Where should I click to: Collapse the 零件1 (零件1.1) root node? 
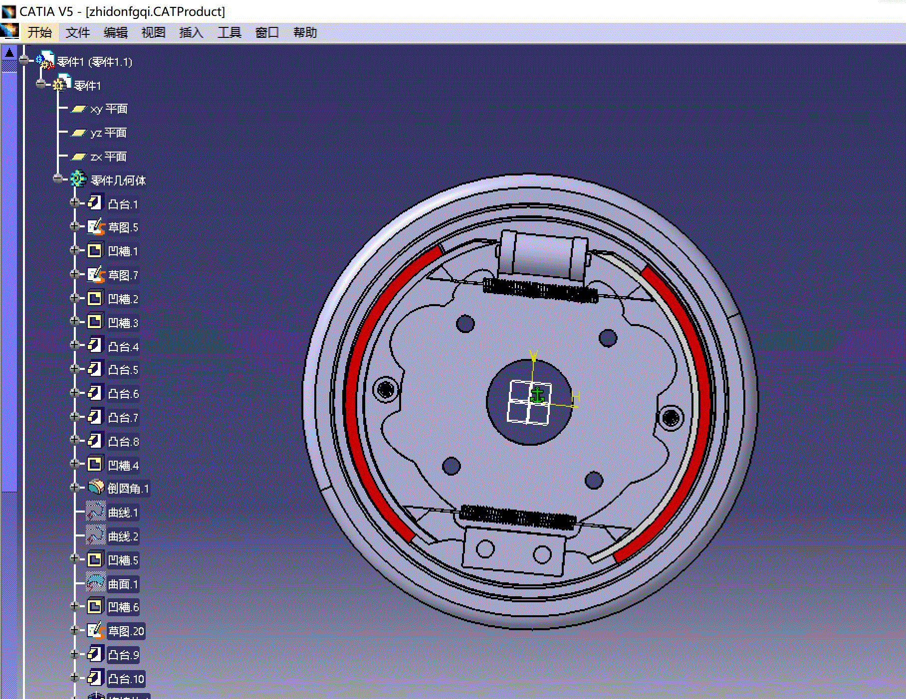click(24, 60)
